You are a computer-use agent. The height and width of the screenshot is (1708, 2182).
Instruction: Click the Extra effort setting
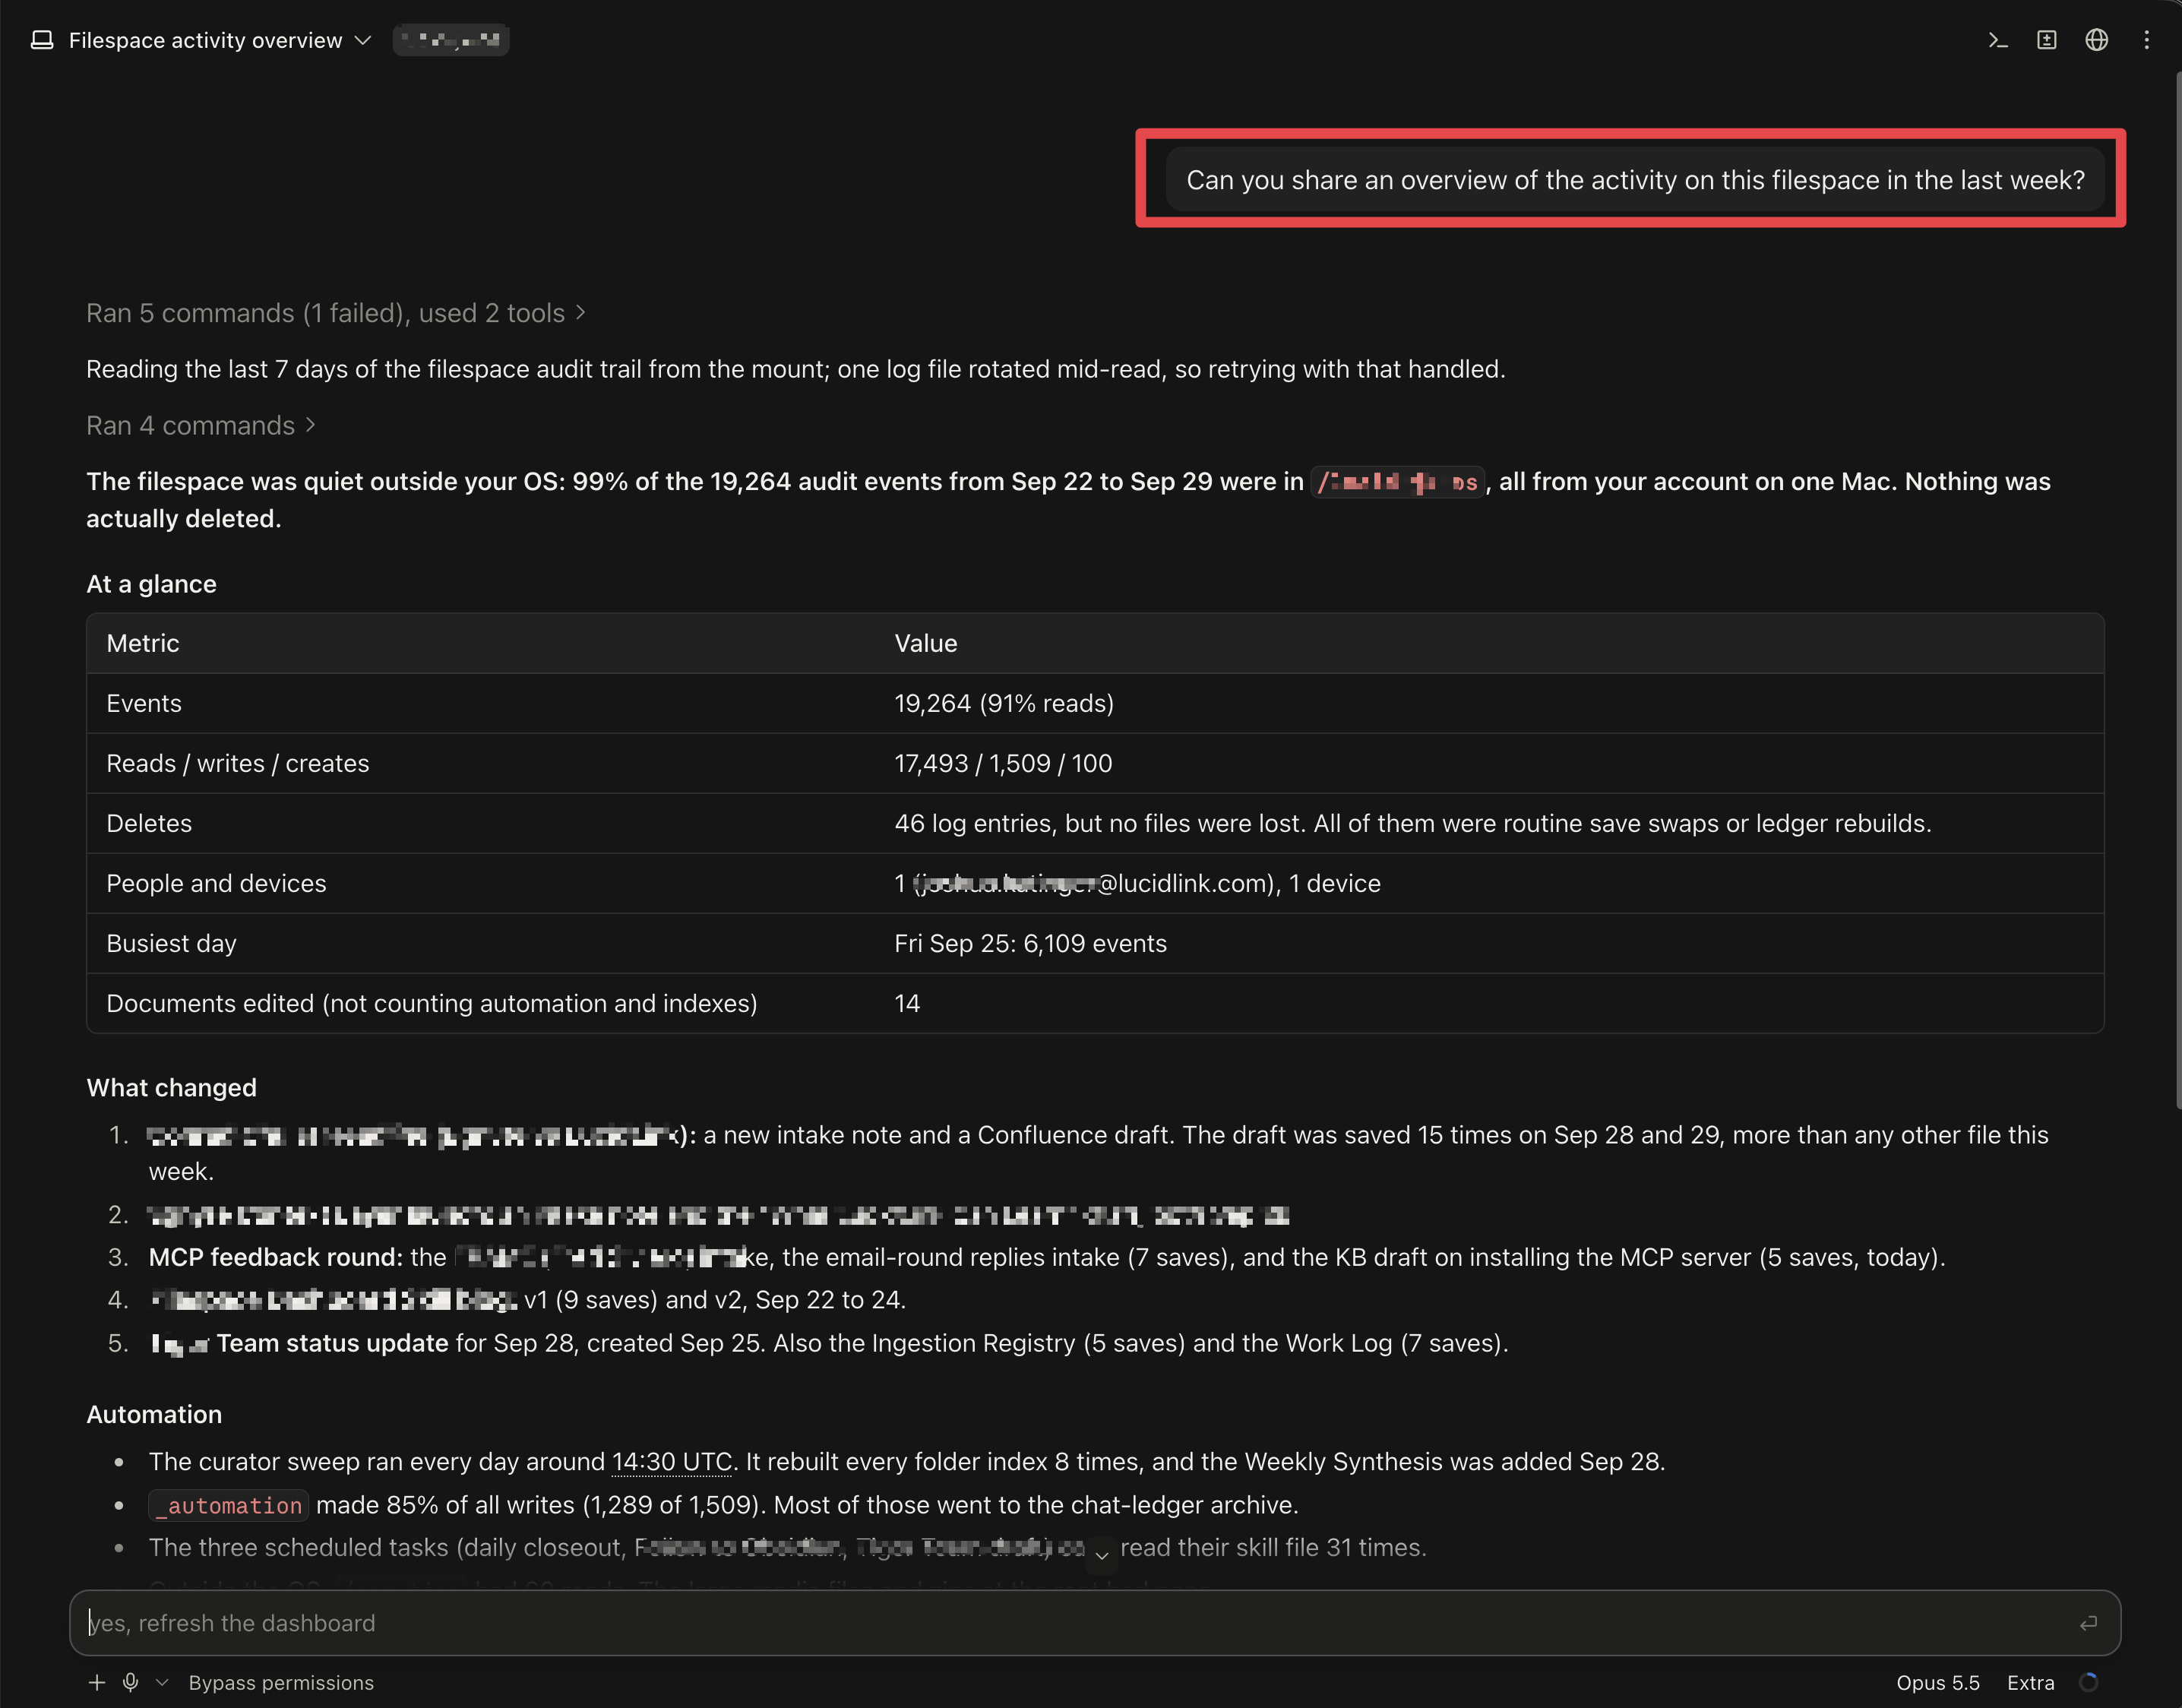point(2030,1683)
